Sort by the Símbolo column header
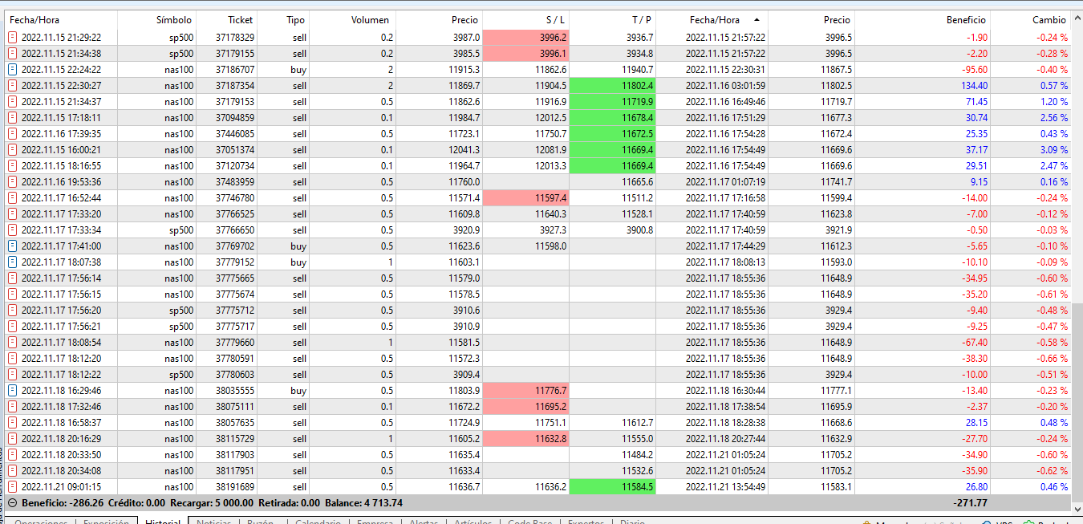 (156, 20)
